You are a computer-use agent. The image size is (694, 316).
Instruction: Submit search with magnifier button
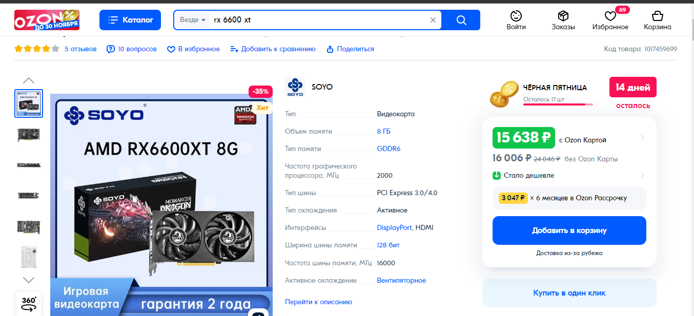461,20
